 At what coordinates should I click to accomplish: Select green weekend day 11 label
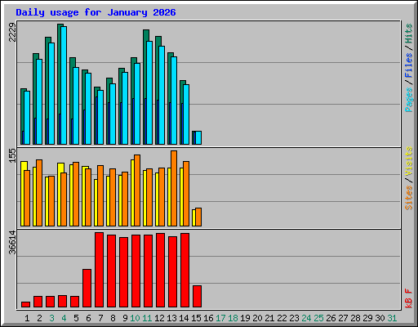click(x=147, y=318)
